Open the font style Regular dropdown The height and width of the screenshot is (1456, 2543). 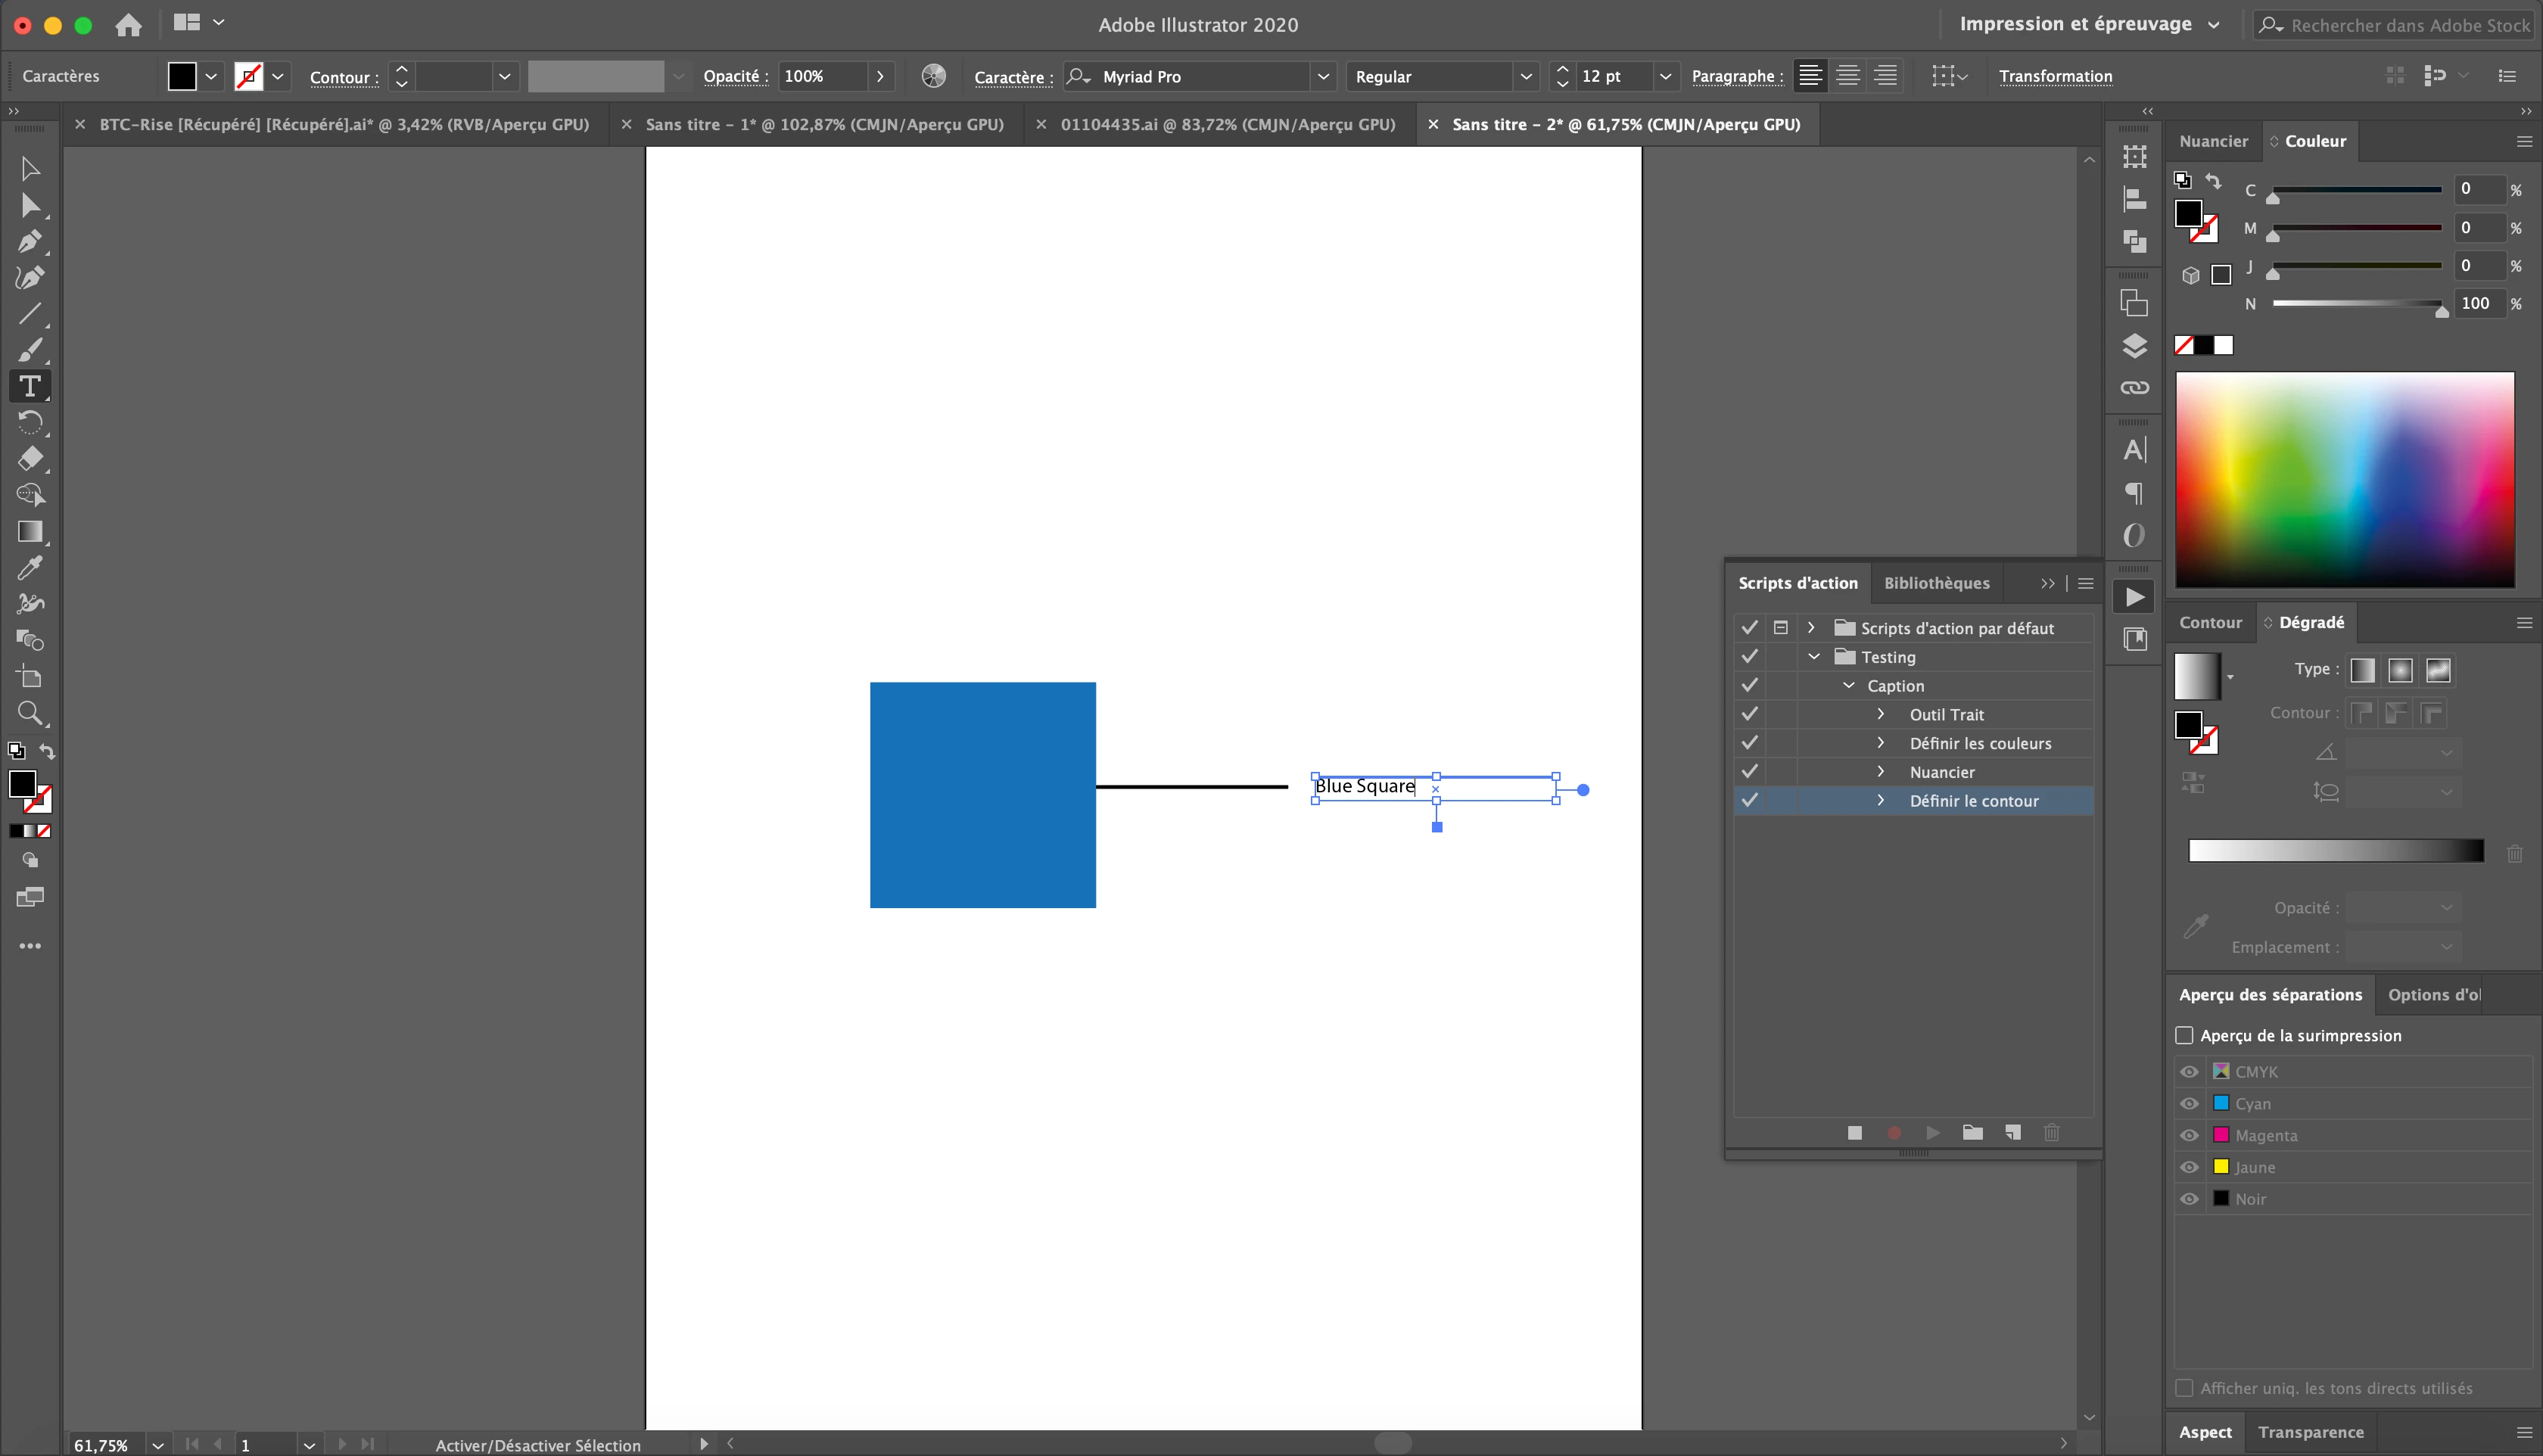1525,76
